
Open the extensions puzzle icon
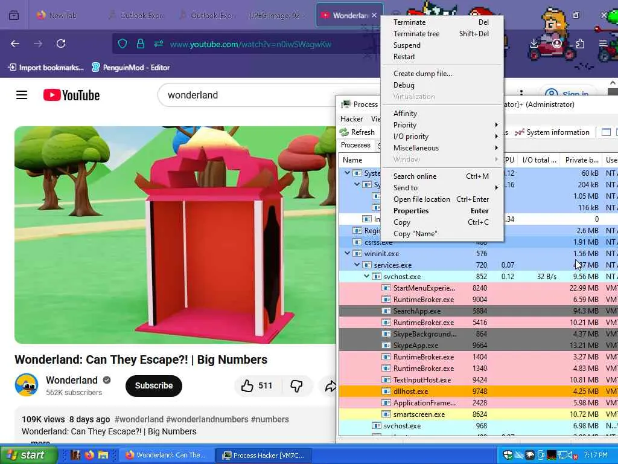click(580, 43)
